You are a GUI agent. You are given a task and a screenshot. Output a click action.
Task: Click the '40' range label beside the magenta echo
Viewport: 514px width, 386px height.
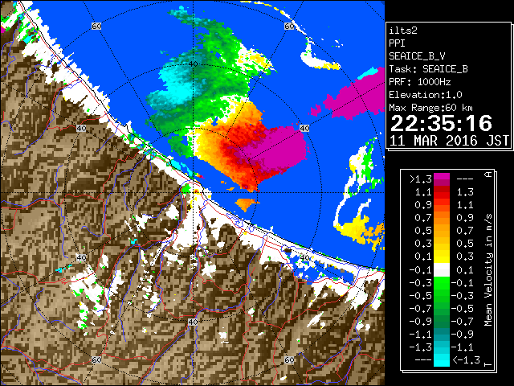[x=304, y=128]
